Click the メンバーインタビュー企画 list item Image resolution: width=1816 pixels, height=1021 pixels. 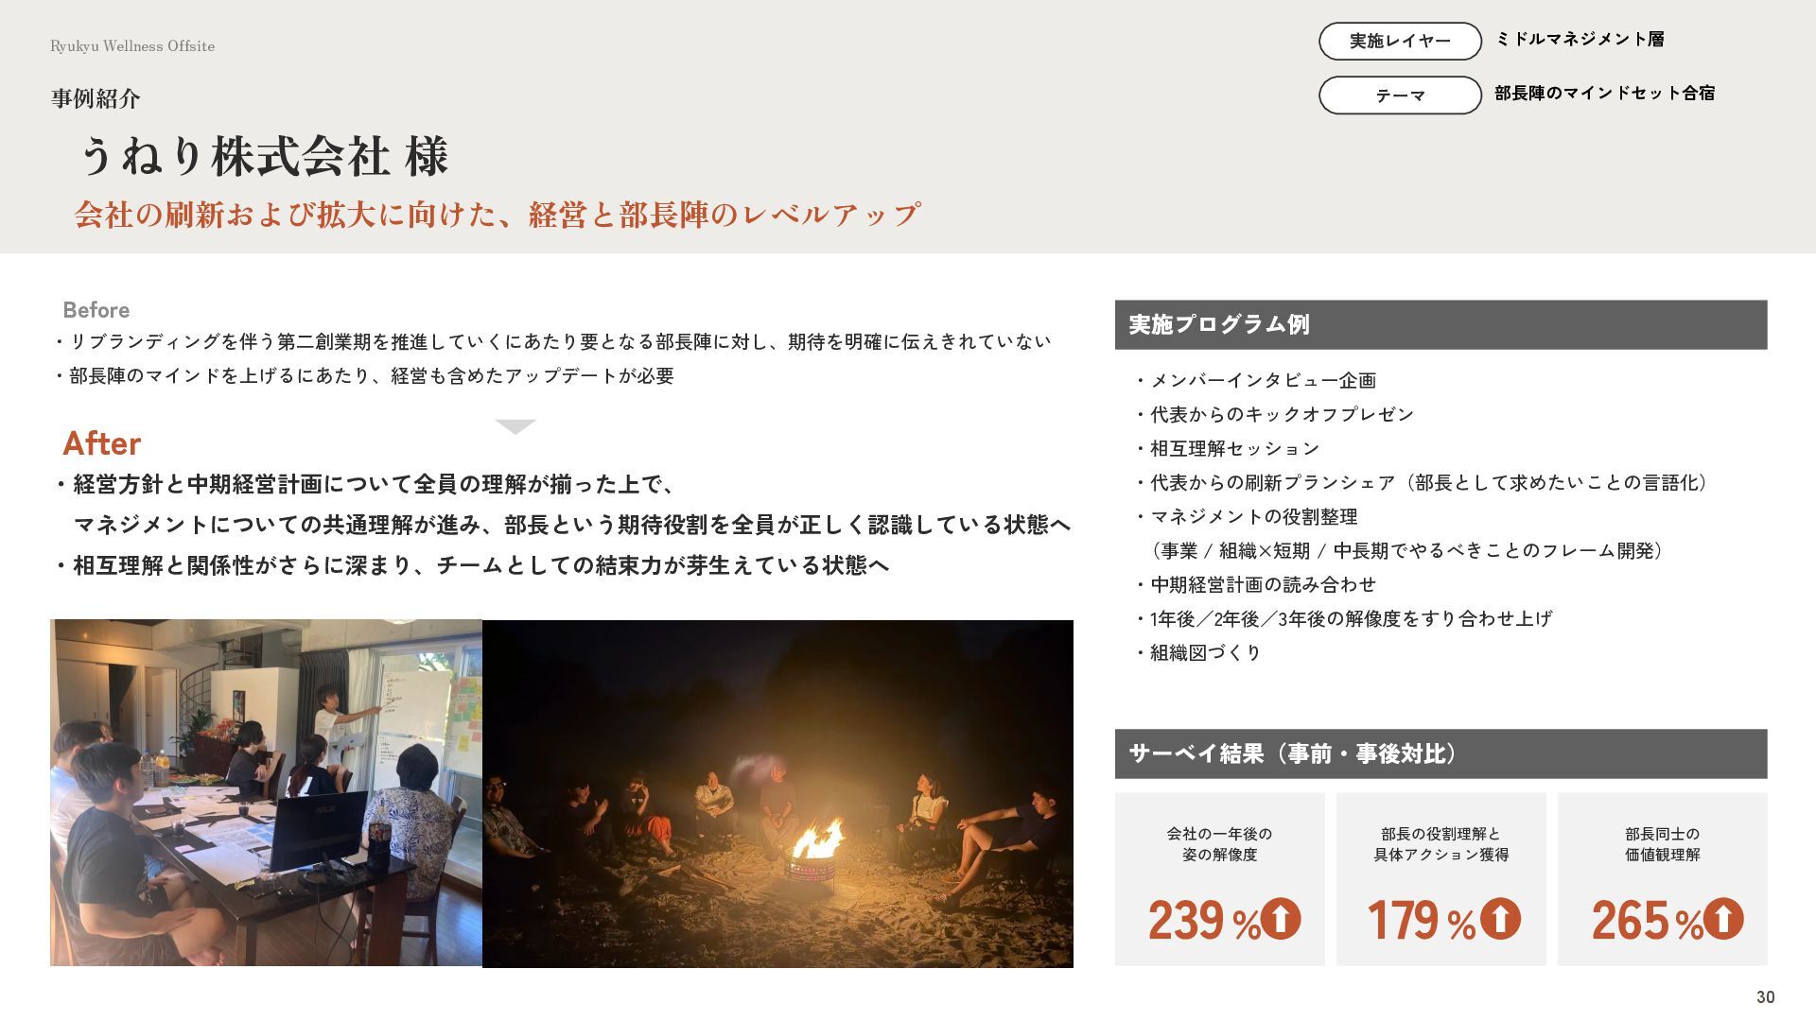[x=1263, y=381]
